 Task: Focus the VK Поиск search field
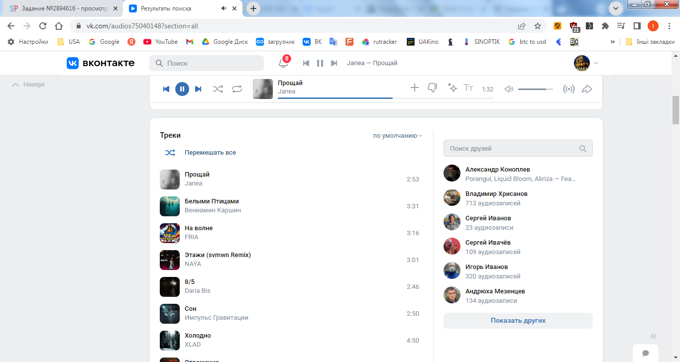click(207, 63)
